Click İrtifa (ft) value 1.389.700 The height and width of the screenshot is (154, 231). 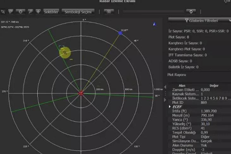point(209,111)
